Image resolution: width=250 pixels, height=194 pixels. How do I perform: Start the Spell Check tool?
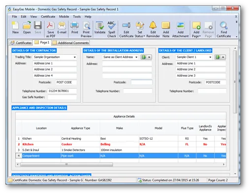tap(112, 30)
